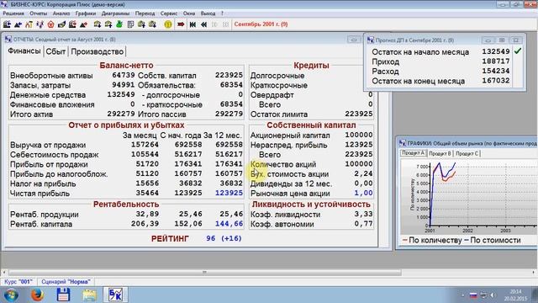Image resolution: width=538 pixels, height=303 pixels.
Task: Open the ? help menu
Action: [x=222, y=13]
